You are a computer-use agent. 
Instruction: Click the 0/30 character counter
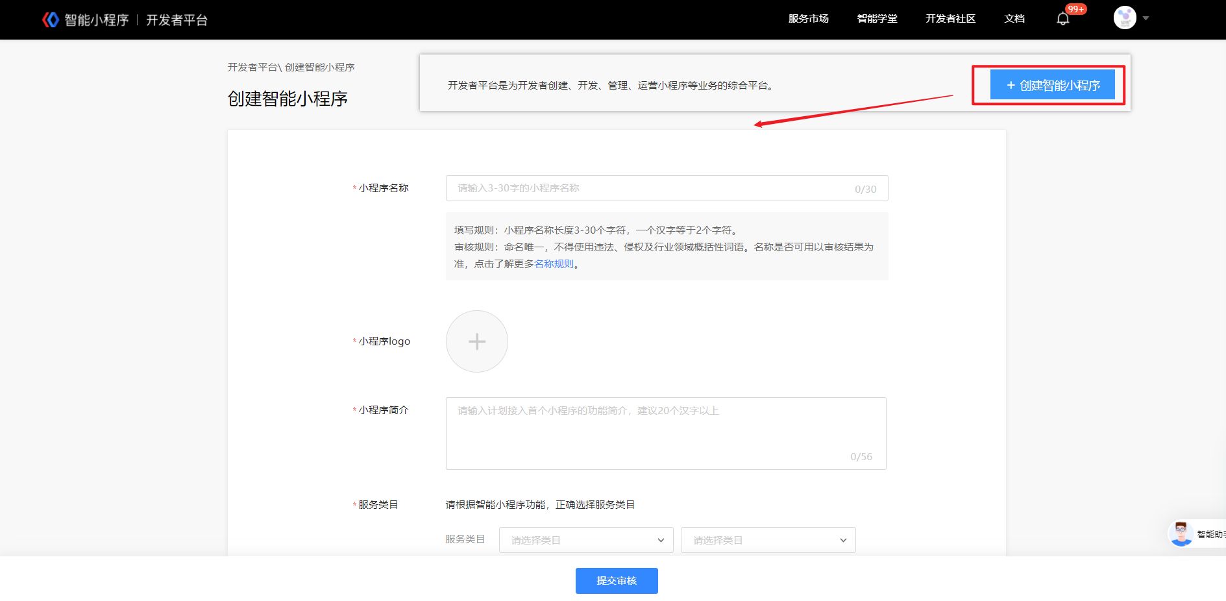(x=865, y=190)
